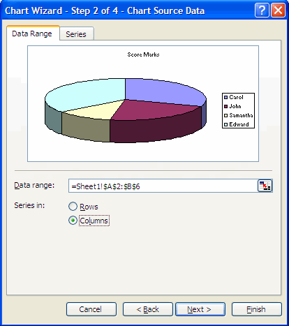The image size is (289, 326).
Task: Proceed with the Next button
Action: click(200, 309)
